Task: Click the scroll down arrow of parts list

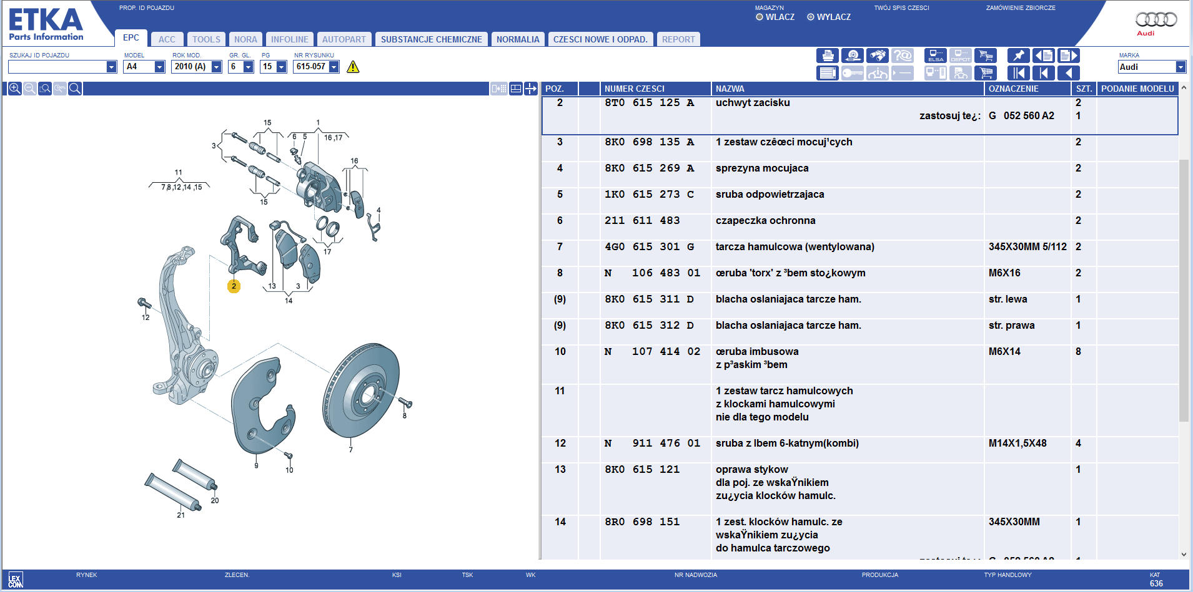Action: pyautogui.click(x=1184, y=554)
